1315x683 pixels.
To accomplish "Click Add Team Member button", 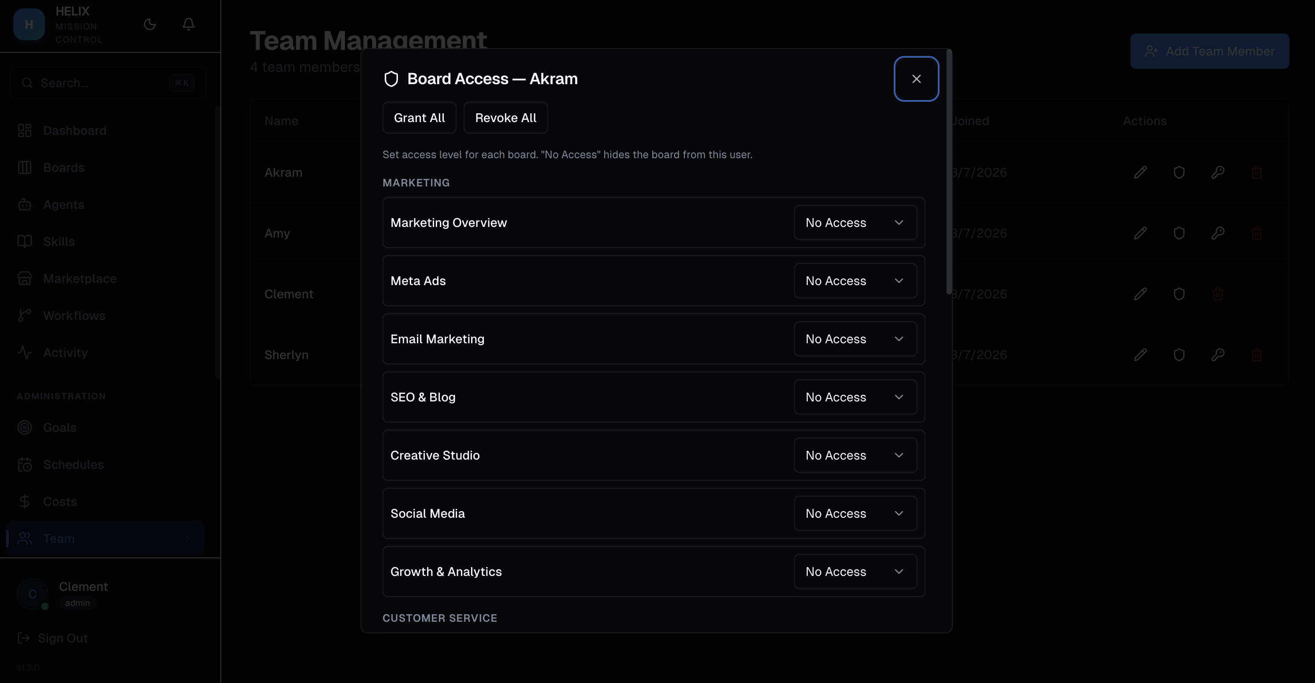I will 1209,51.
